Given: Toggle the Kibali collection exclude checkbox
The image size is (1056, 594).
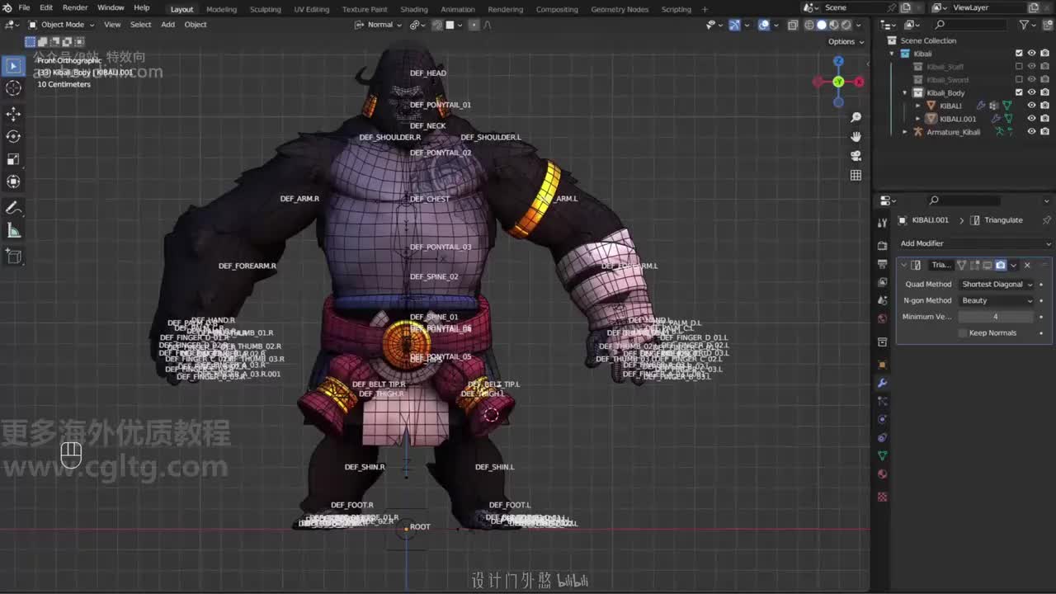Looking at the screenshot, I should [x=1019, y=54].
